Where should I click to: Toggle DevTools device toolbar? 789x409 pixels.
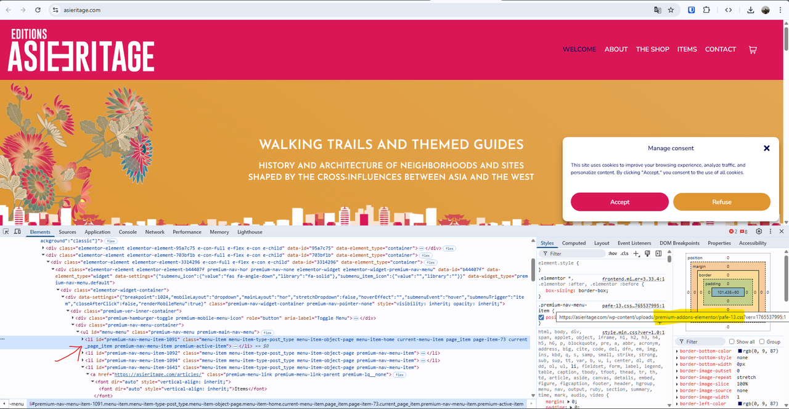(x=18, y=232)
